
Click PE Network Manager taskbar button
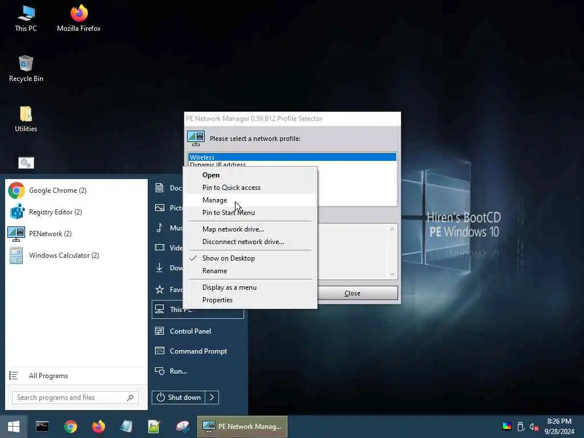click(x=242, y=427)
